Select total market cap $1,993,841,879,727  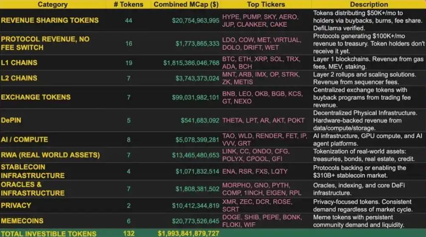188,234
